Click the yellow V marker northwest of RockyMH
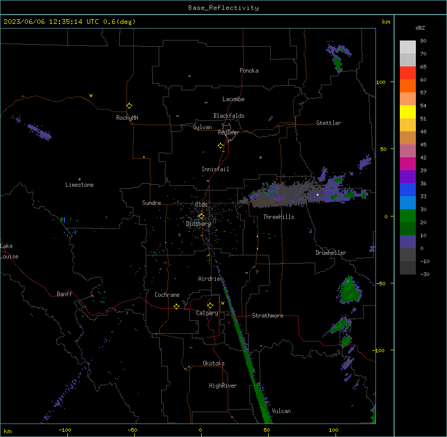 click(91, 95)
